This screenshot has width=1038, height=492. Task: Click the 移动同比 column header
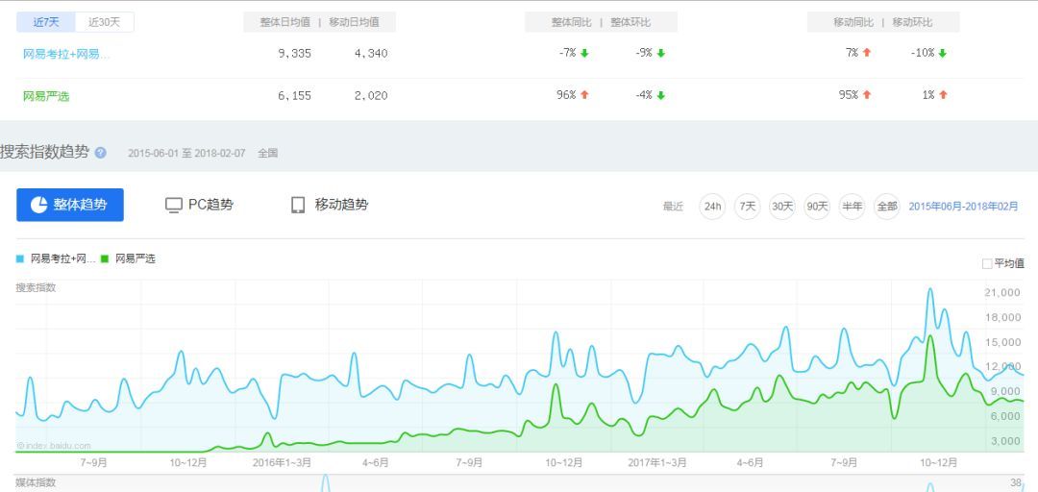[853, 22]
